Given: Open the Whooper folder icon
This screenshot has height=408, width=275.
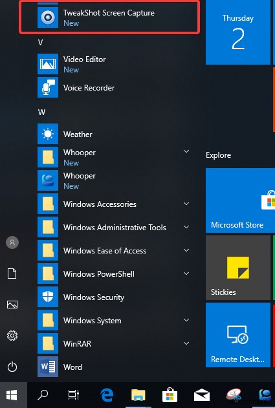Looking at the screenshot, I should 48,157.
